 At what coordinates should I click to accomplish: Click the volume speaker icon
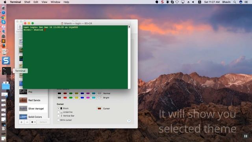[x=193, y=2]
